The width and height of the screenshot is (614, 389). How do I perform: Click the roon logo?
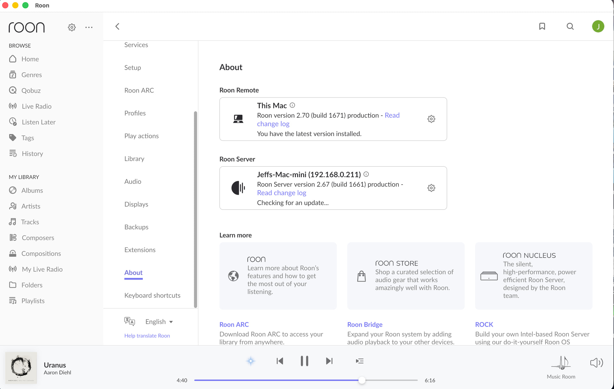pyautogui.click(x=27, y=27)
